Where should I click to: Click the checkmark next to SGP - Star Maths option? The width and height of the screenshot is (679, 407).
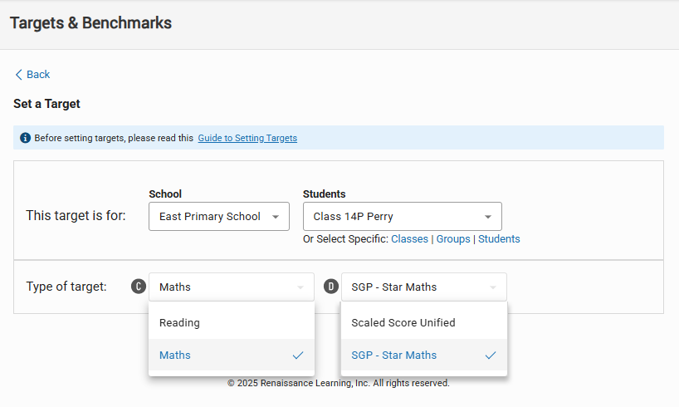coord(491,356)
